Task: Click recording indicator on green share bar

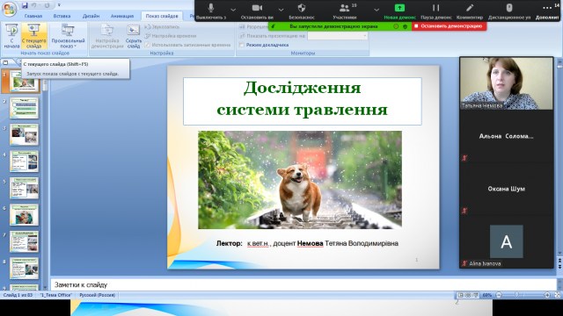Action: tap(396, 26)
